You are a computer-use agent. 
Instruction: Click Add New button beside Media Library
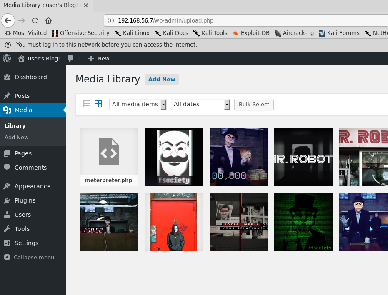click(162, 80)
